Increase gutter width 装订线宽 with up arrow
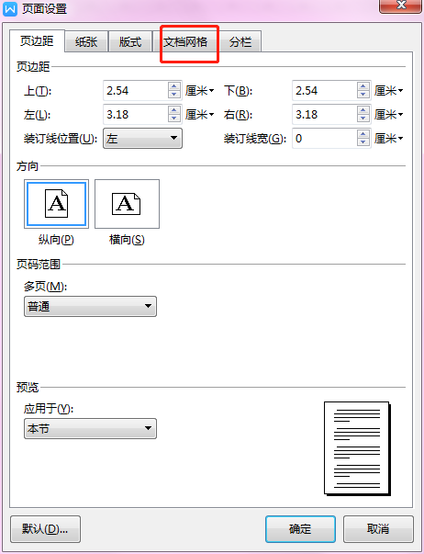The image size is (424, 554). (363, 134)
